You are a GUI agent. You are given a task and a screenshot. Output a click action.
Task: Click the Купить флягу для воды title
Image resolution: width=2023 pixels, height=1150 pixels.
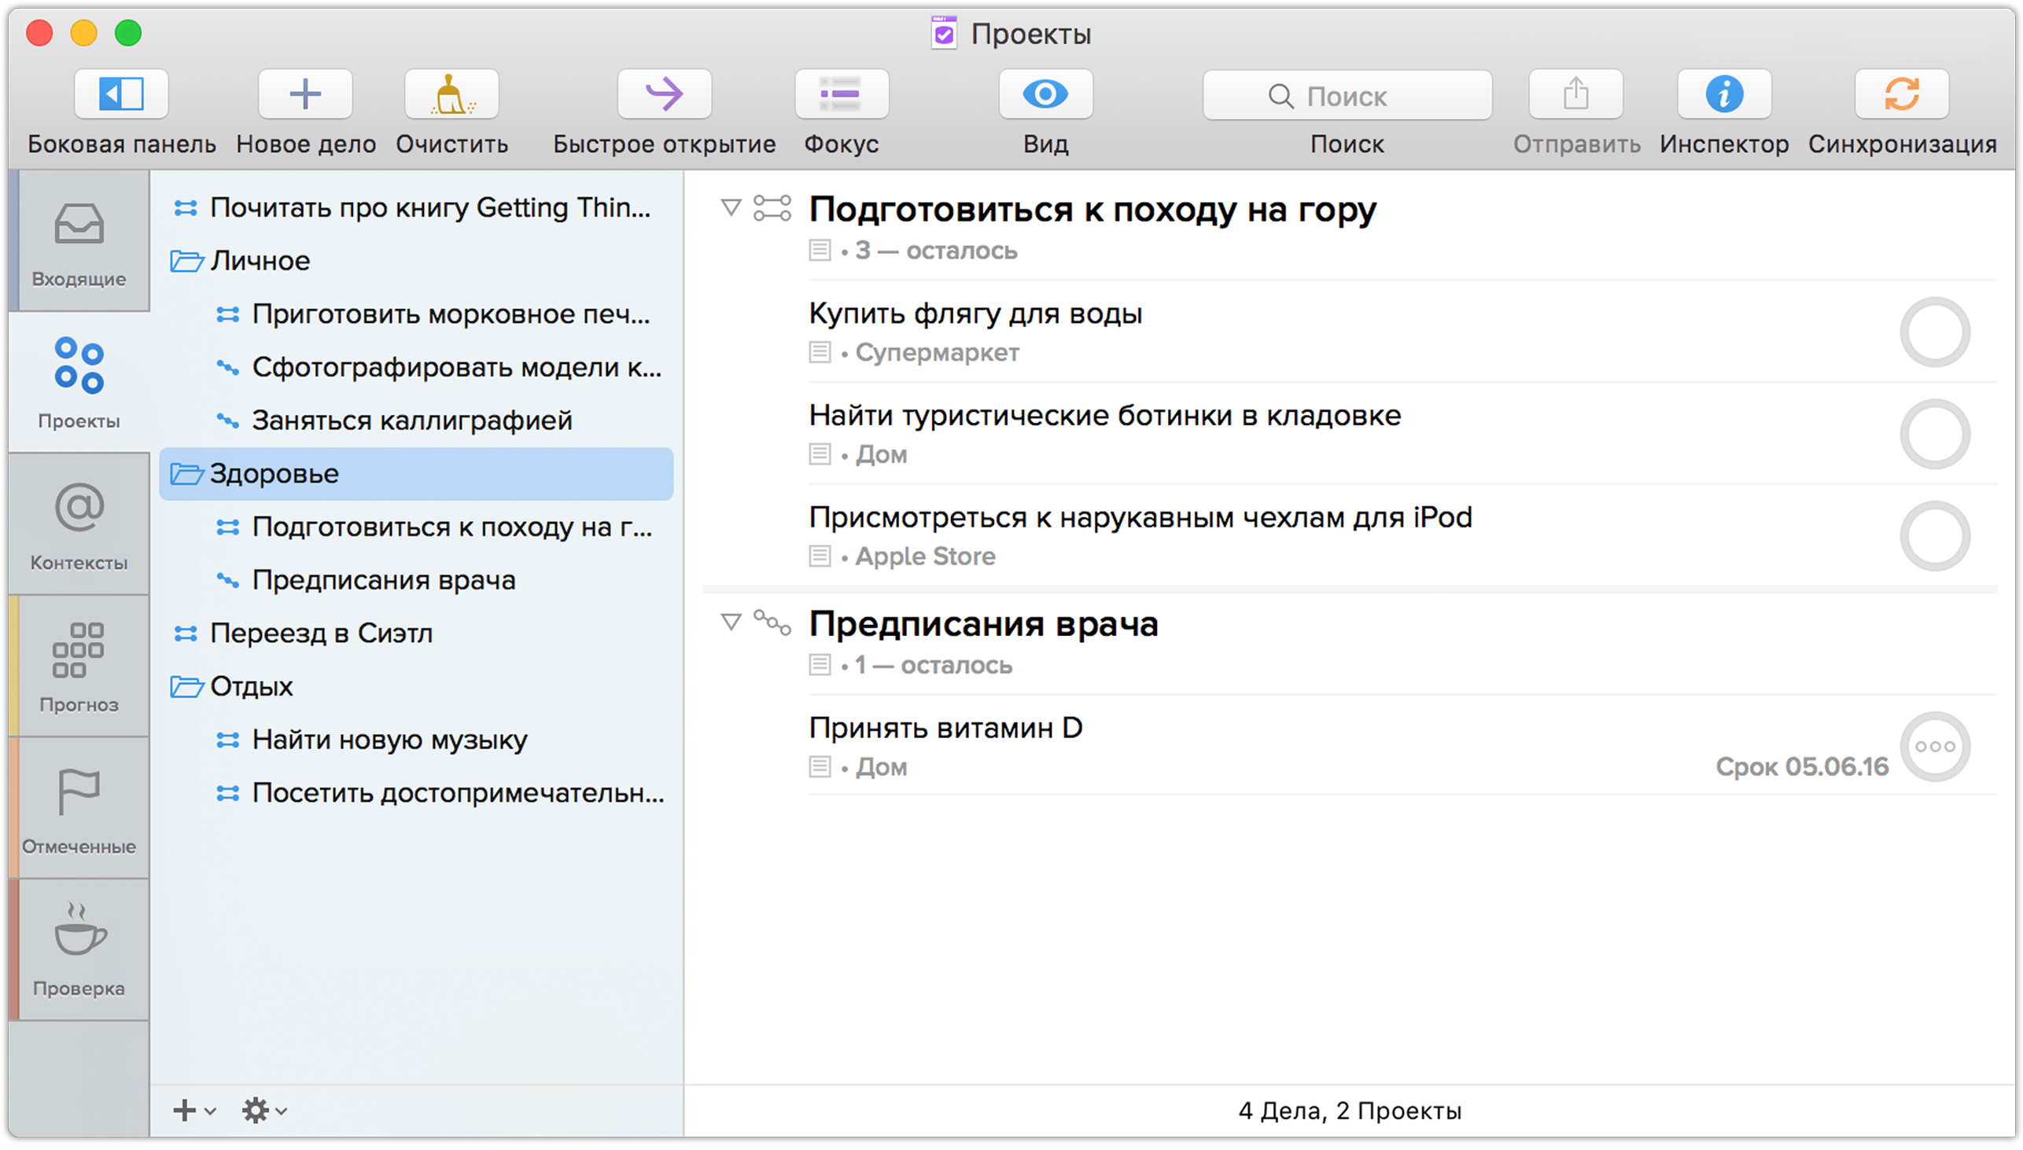click(975, 314)
